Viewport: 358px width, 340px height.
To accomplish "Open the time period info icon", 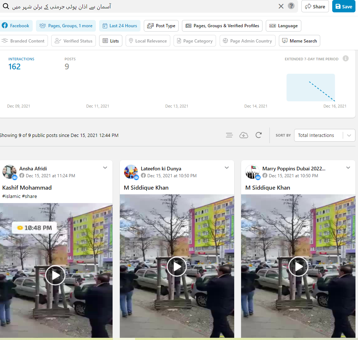I will point(346,58).
